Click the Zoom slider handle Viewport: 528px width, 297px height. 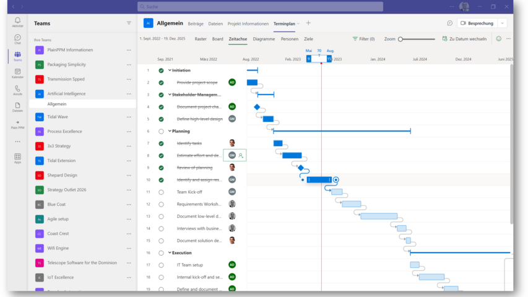400,39
